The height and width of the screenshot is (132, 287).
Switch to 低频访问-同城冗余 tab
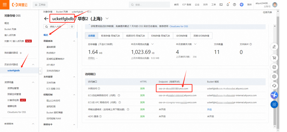pos(135,36)
